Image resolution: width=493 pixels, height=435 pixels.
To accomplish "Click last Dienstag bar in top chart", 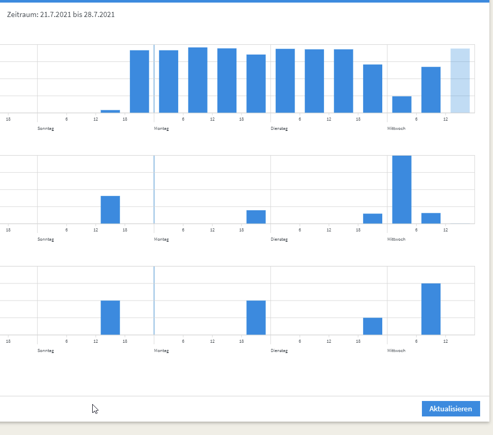I will (x=372, y=89).
